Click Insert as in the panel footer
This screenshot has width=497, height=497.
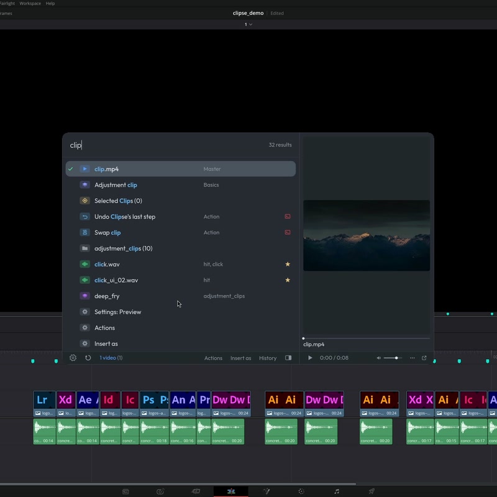tap(240, 358)
